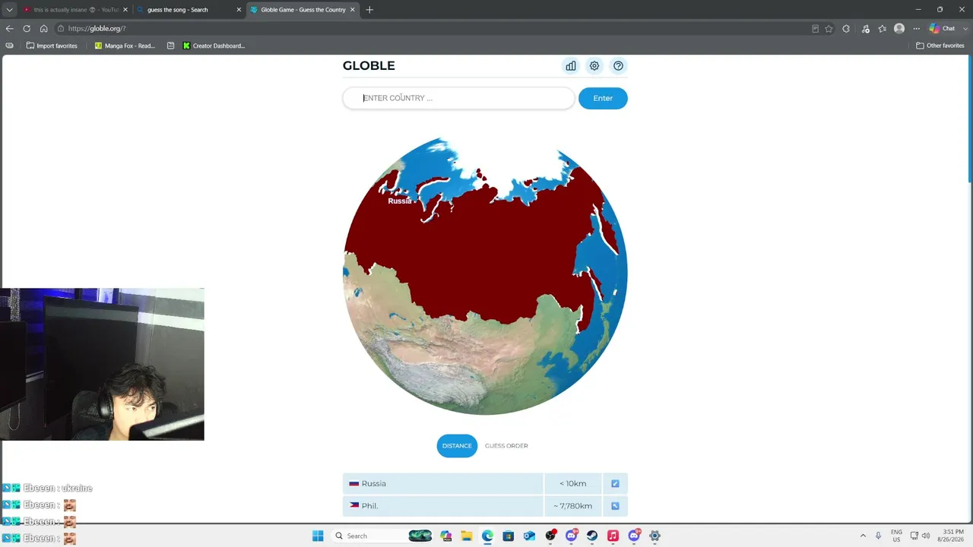This screenshot has height=547, width=973.
Task: Open the media control music icon
Action: coord(865,29)
